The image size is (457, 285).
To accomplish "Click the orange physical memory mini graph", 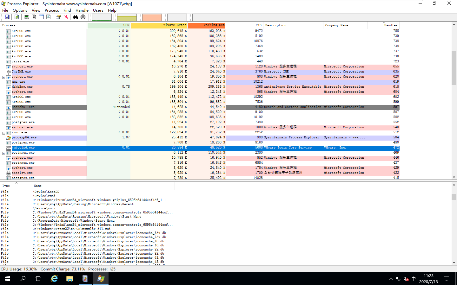I will pos(152,17).
